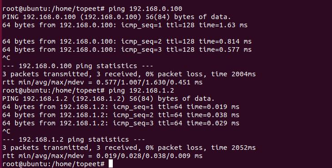Click the icmp_seq=1 ttl=128 time=1.63 ms line
Screen dimensions: 332x168
click(125, 25)
